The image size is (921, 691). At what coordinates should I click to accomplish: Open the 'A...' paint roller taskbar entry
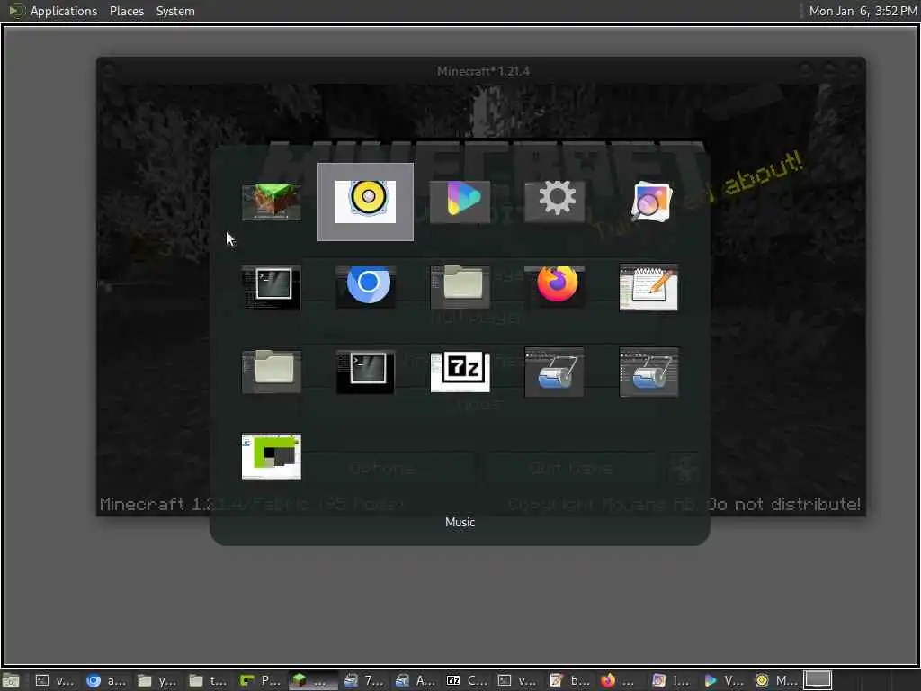click(416, 680)
